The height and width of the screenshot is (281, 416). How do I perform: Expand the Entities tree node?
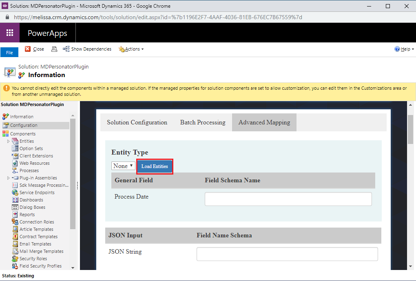point(8,141)
